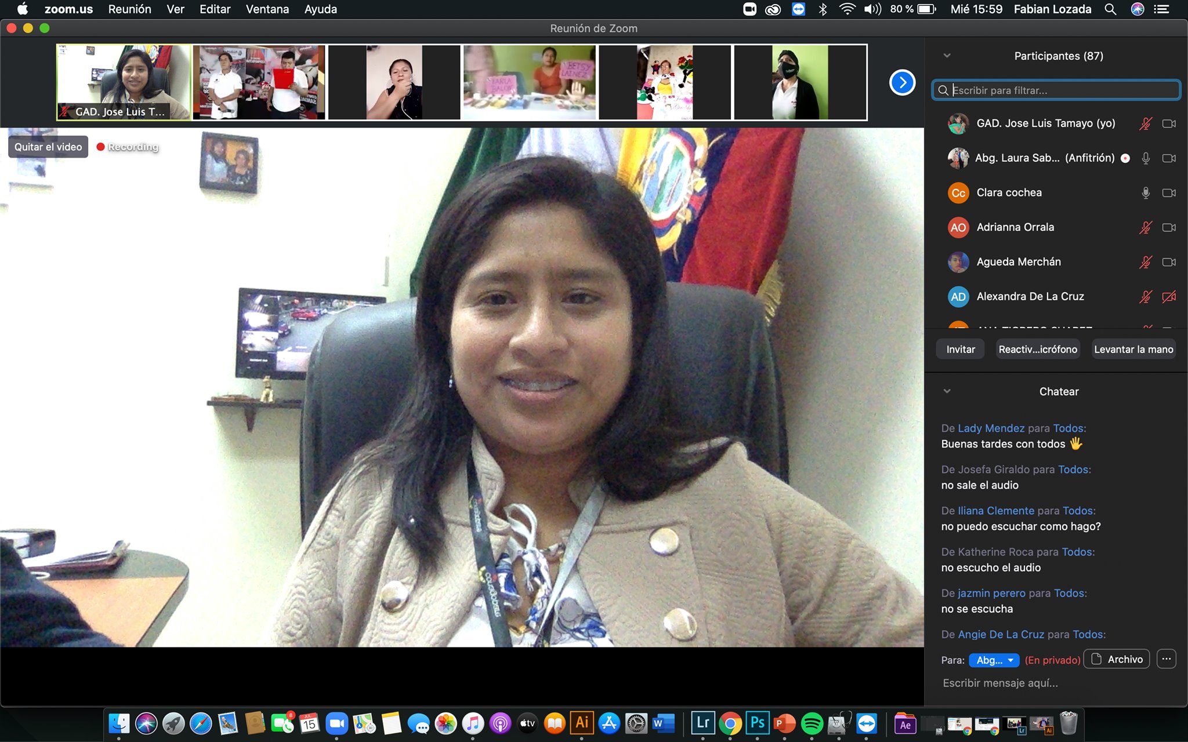This screenshot has height=742, width=1188.
Task: Click the Quitar el video button
Action: 48,147
